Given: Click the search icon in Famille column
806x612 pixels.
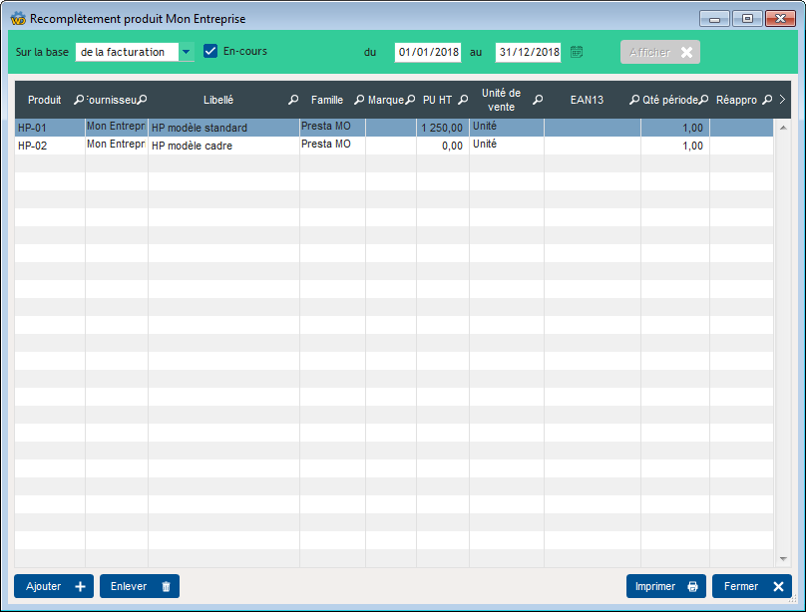Looking at the screenshot, I should click(359, 100).
